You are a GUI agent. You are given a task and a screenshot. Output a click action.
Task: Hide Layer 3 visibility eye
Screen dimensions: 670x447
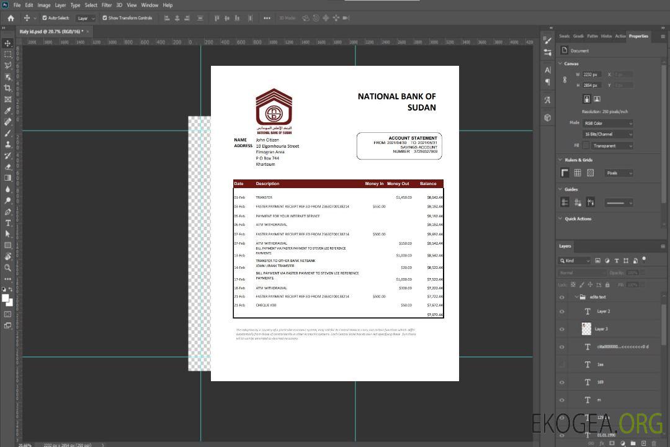pos(562,329)
